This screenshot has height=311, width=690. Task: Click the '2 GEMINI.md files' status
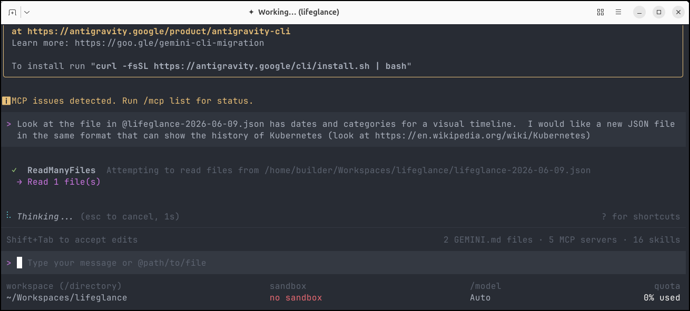point(488,240)
